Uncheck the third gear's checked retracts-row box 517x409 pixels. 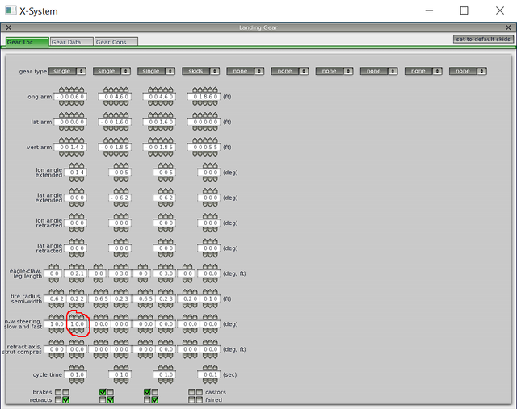tap(155, 400)
